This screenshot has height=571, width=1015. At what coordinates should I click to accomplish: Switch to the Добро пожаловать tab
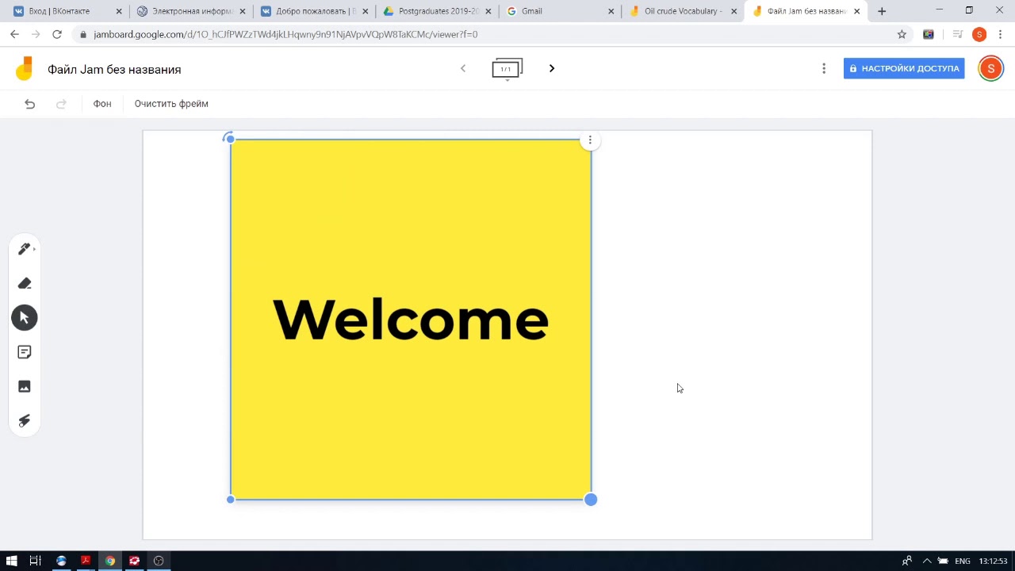point(314,11)
